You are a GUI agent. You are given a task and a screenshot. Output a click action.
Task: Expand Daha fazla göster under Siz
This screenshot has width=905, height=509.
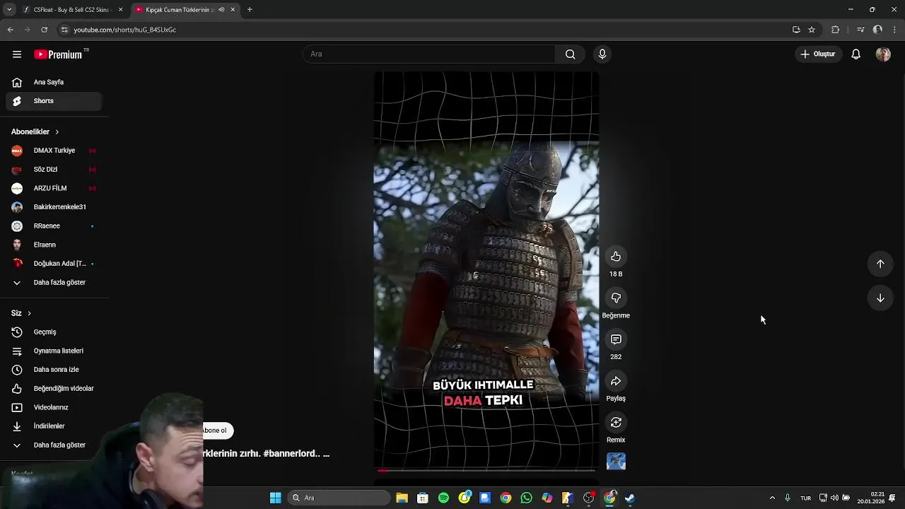(x=54, y=445)
